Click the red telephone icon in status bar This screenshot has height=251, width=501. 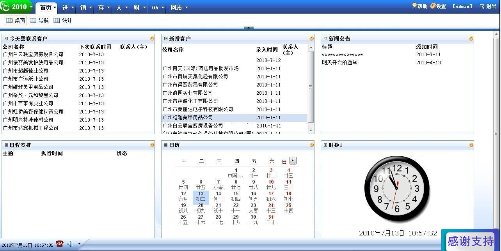tap(60, 244)
